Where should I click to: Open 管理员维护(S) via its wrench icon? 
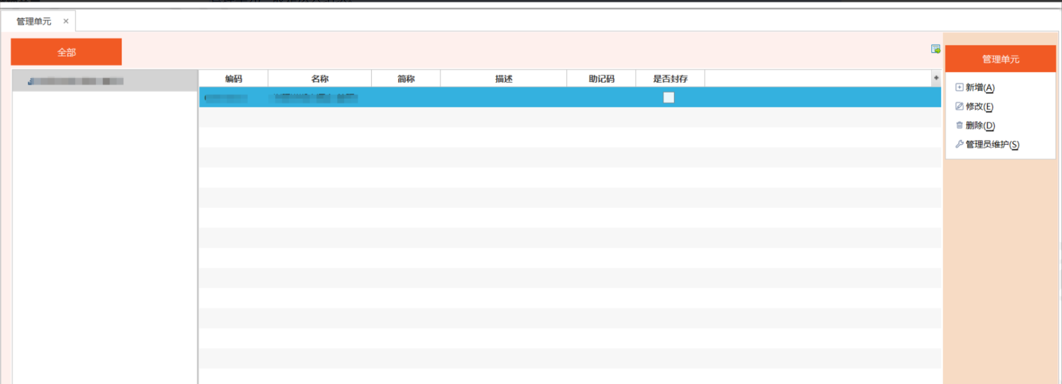pyautogui.click(x=959, y=144)
